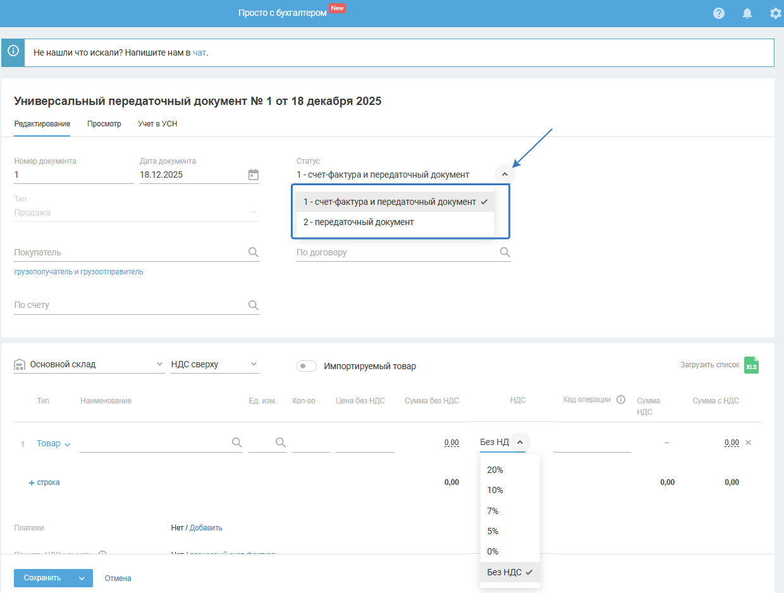Toggle the Импортируемый товар switch
Screen dimensions: 784x593
pos(307,366)
